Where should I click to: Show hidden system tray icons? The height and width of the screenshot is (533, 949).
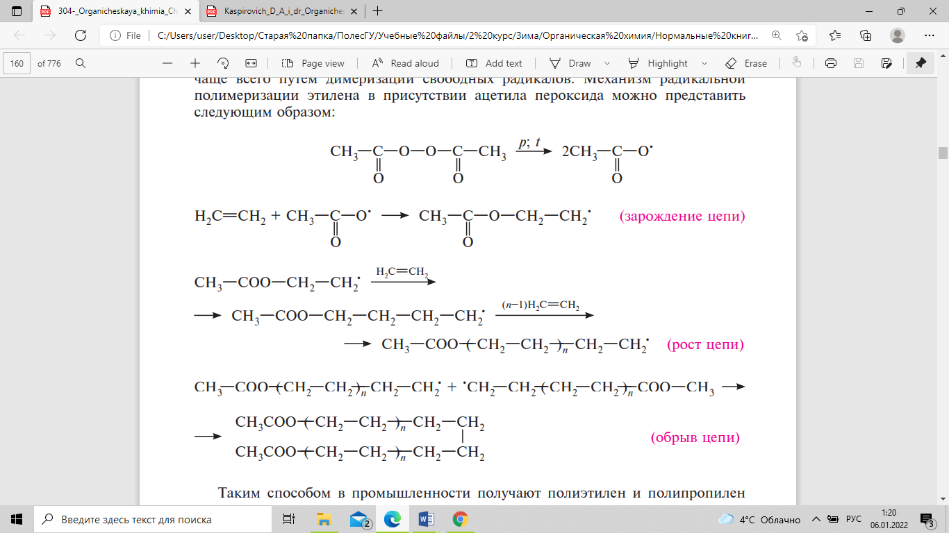pos(815,519)
